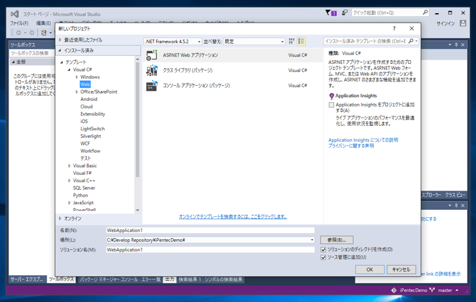Select the Android tree item

pyautogui.click(x=89, y=99)
